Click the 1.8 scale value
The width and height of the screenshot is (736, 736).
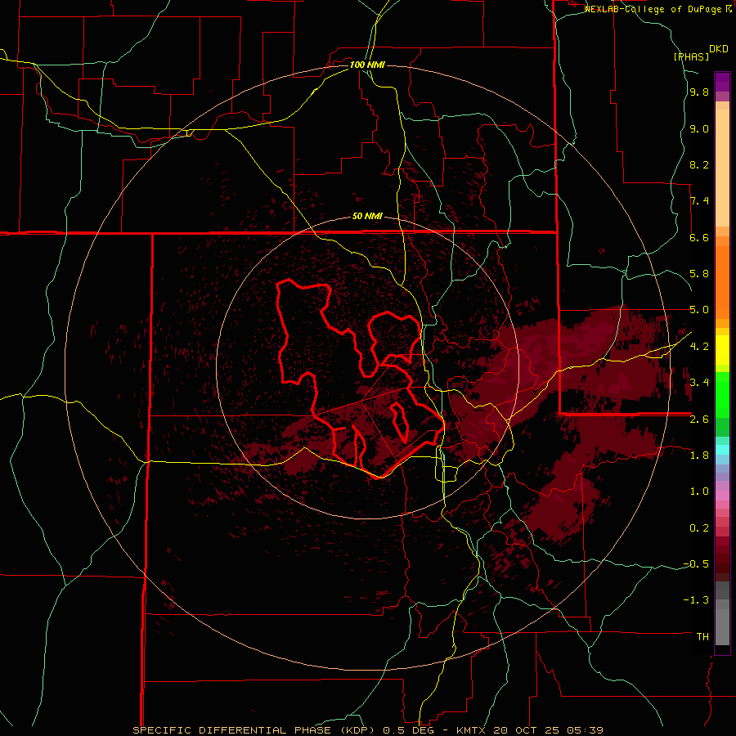click(x=699, y=456)
